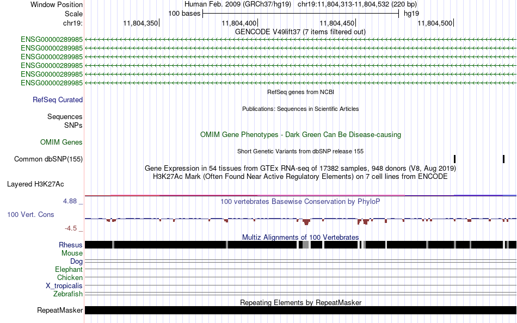This screenshot has width=517, height=323.
Task: Click the 100 vertebrates Basewise Conservation by PhyloP title
Action: pos(300,201)
